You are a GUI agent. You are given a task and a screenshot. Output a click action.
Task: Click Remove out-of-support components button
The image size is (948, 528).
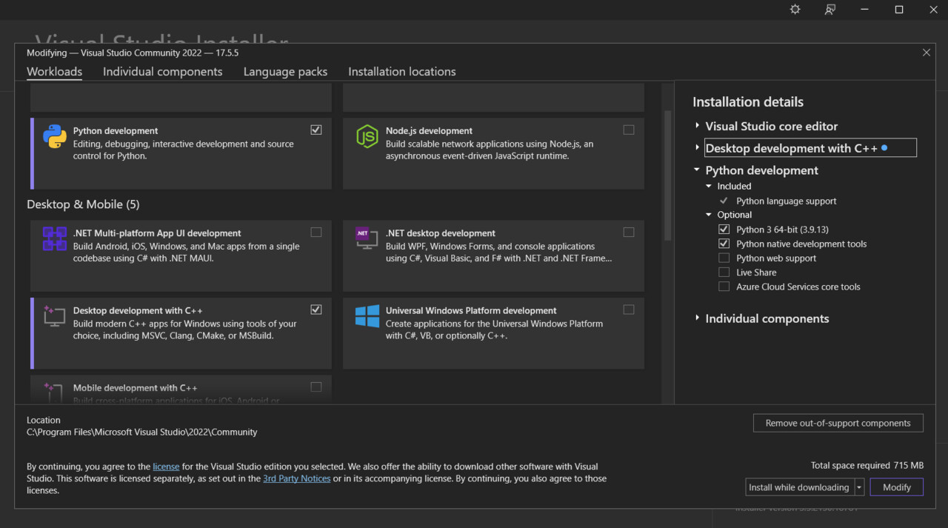tap(838, 423)
